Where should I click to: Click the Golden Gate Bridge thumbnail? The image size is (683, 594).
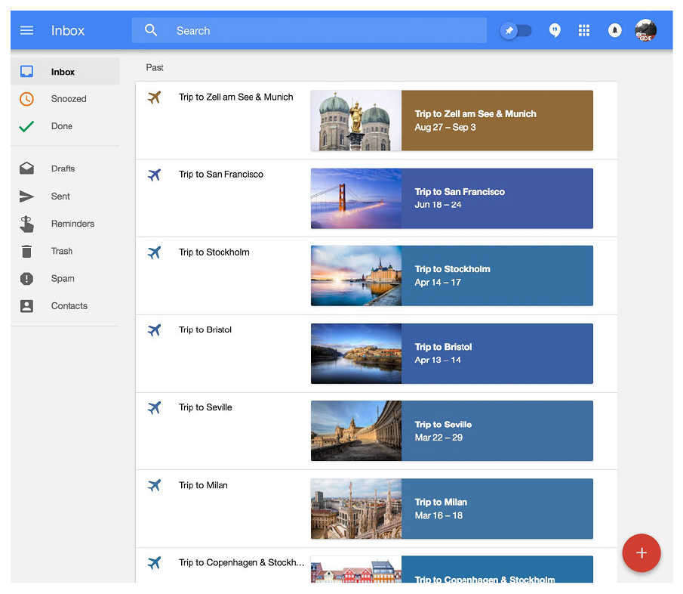[356, 199]
